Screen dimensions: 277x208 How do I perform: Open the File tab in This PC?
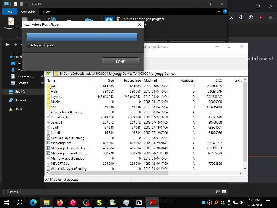point(10,11)
